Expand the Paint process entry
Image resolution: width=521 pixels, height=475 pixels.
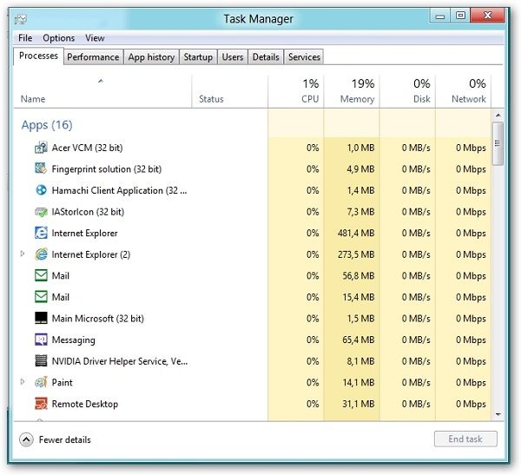click(23, 382)
